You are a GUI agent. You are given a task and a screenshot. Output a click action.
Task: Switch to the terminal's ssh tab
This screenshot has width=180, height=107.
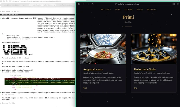15,5
